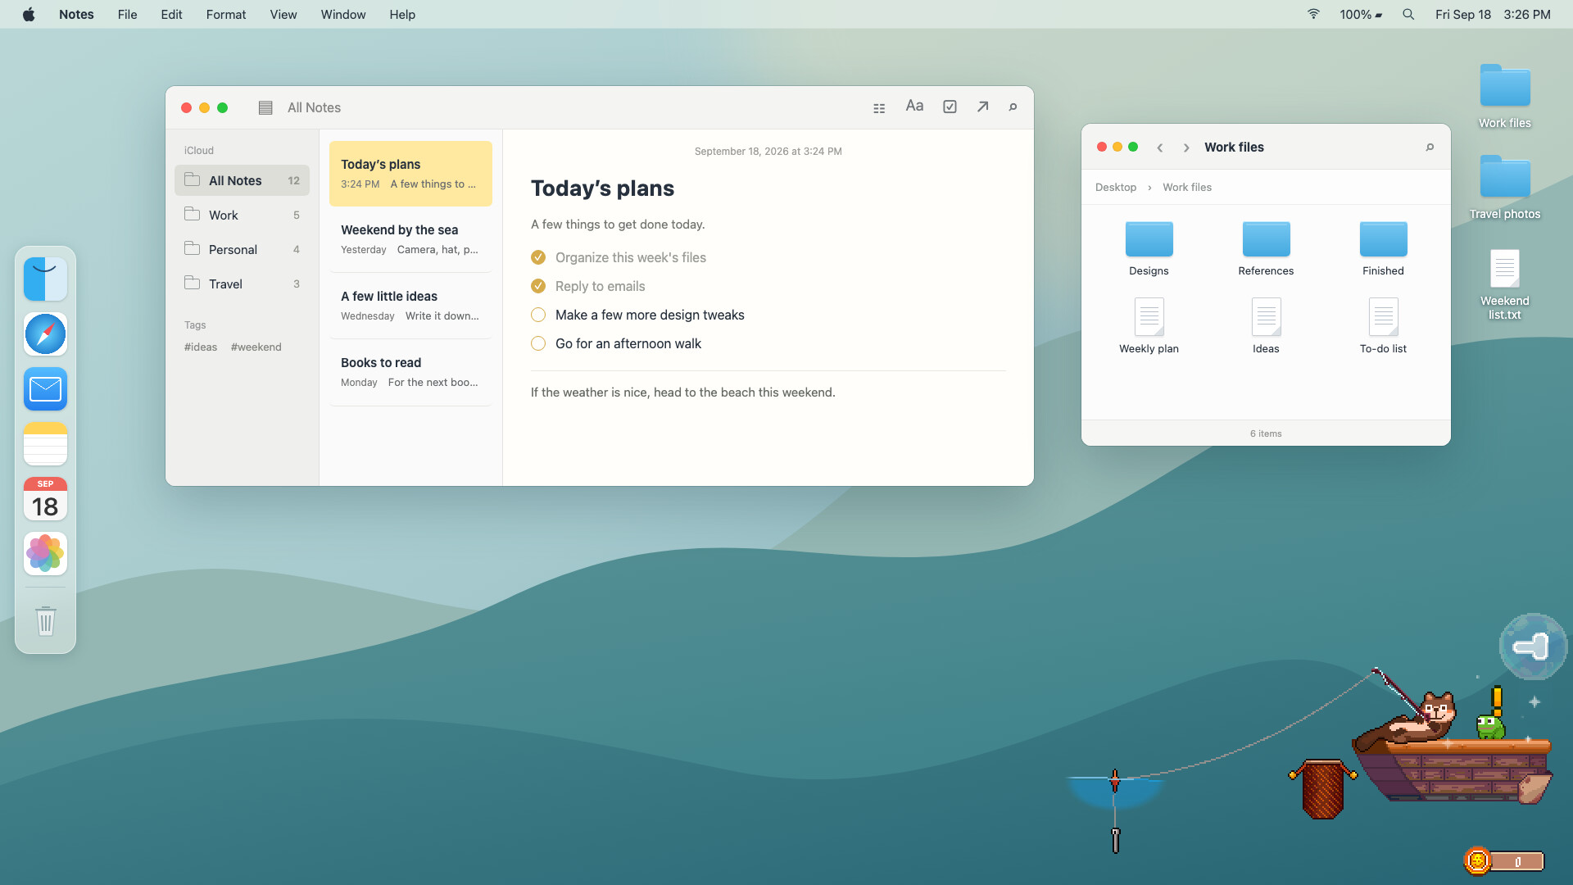Screen dimensions: 1573x885
Task: Select the Personal folder in Notes sidebar
Action: pos(242,249)
